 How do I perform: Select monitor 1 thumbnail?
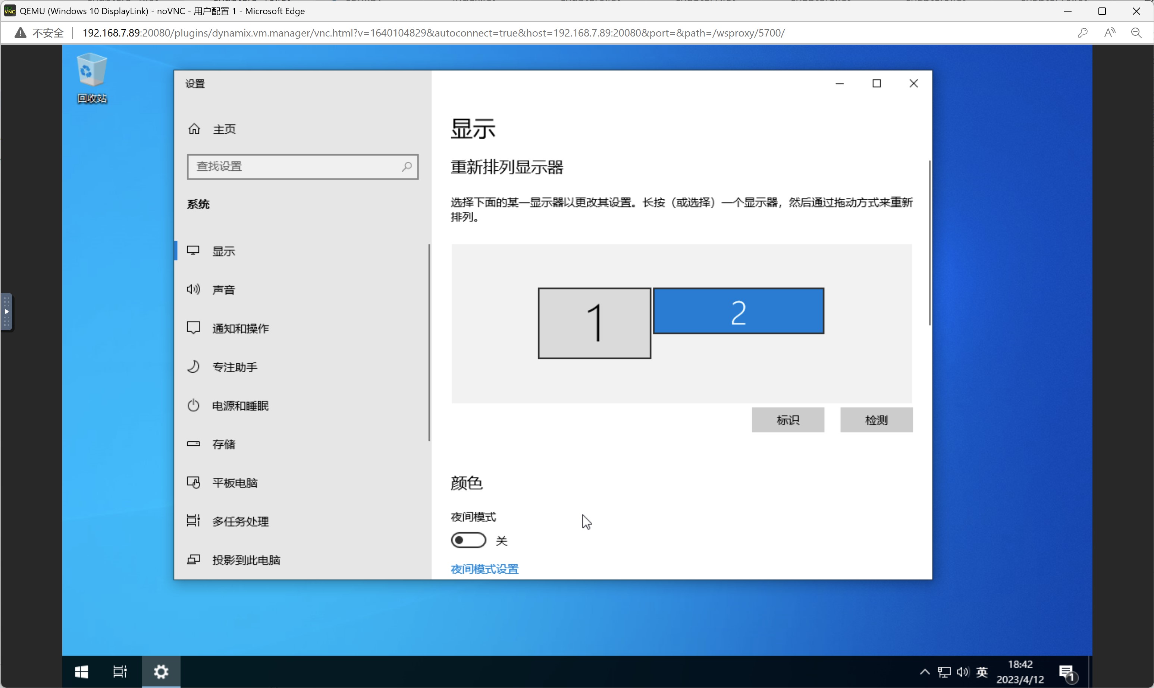[x=594, y=323]
